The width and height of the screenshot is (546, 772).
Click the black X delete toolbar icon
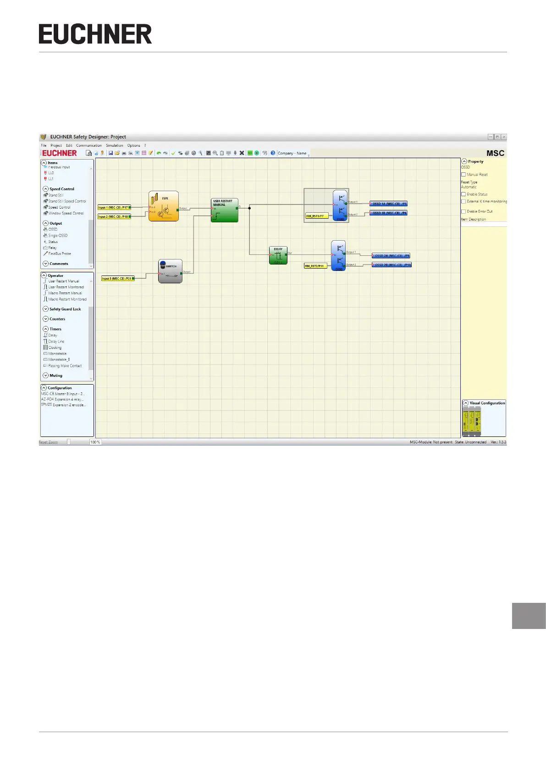point(242,153)
